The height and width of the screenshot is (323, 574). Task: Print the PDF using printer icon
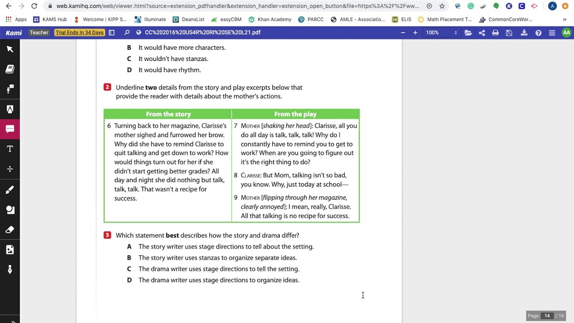495,33
